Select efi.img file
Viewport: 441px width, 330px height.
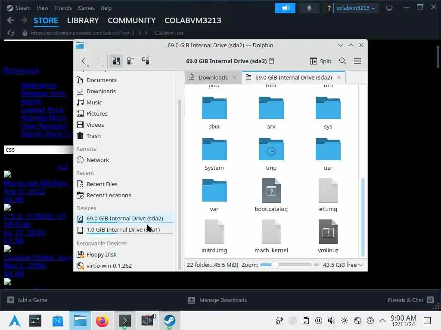328,196
